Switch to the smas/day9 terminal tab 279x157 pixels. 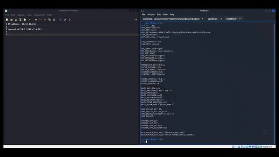(171, 19)
